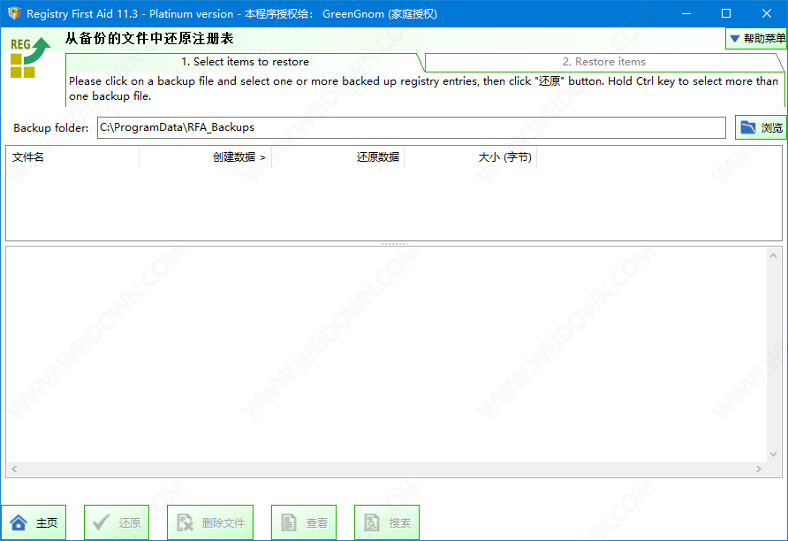The image size is (788, 541).
Task: Click the app icon in title bar
Action: click(x=14, y=13)
